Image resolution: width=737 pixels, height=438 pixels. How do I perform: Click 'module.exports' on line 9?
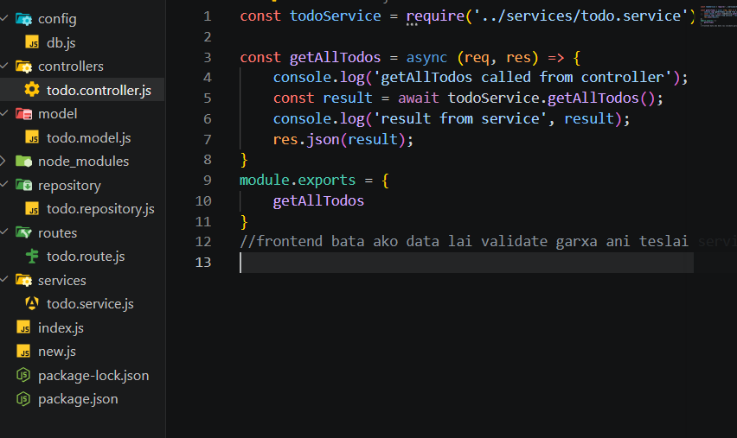click(298, 181)
